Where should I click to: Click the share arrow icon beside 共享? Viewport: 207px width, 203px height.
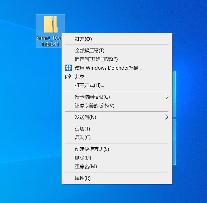coord(68,77)
